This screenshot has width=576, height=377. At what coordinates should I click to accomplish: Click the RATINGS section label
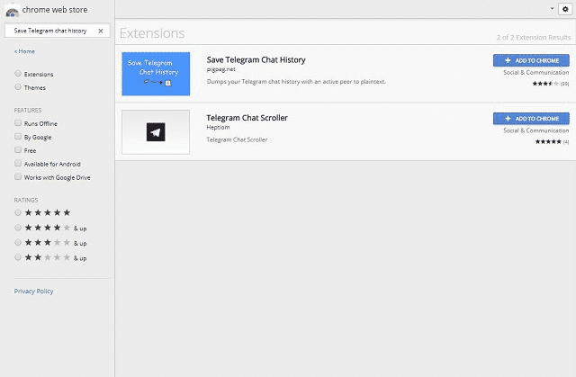[x=26, y=200]
